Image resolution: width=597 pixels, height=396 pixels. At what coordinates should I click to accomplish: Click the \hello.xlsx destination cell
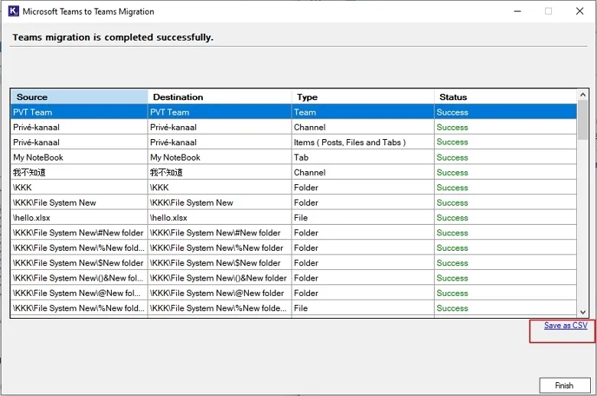point(220,218)
